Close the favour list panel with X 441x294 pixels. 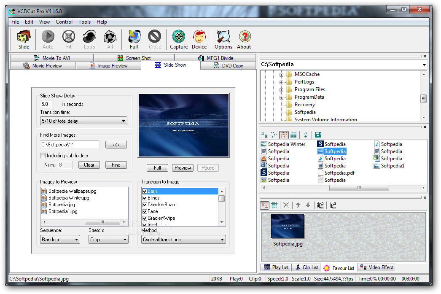(x=425, y=197)
